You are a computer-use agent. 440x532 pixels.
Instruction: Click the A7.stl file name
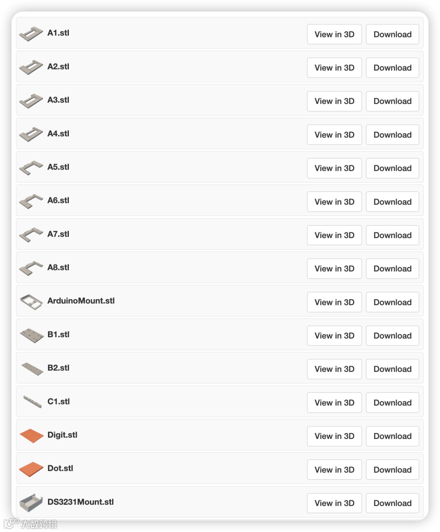click(x=58, y=234)
